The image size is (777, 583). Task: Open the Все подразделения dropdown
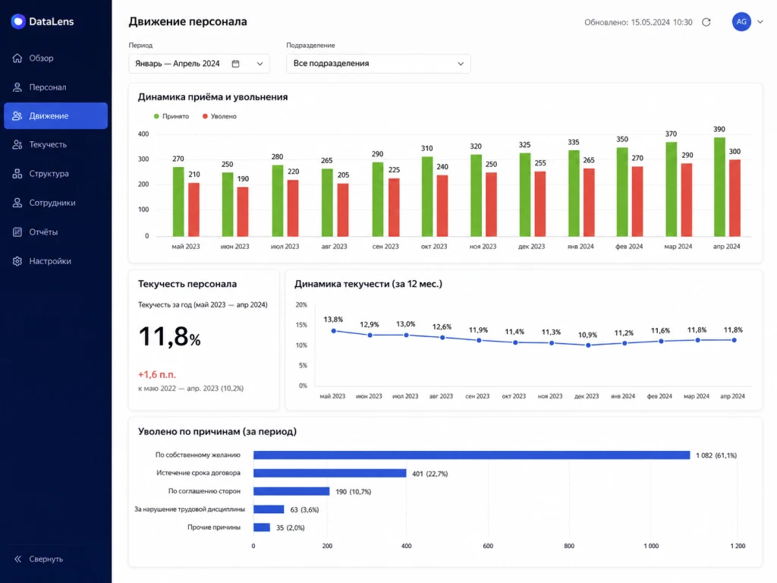click(x=378, y=64)
